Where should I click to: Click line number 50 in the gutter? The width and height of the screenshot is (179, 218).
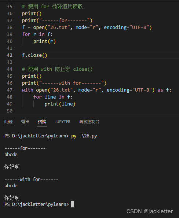[x=10, y=111]
